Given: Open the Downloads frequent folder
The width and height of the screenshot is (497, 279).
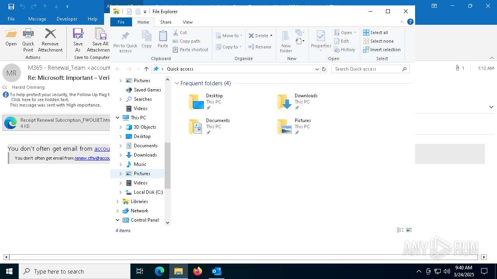Looking at the screenshot, I should pyautogui.click(x=298, y=102).
